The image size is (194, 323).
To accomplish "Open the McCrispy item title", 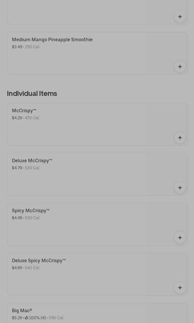I will click(x=24, y=110).
